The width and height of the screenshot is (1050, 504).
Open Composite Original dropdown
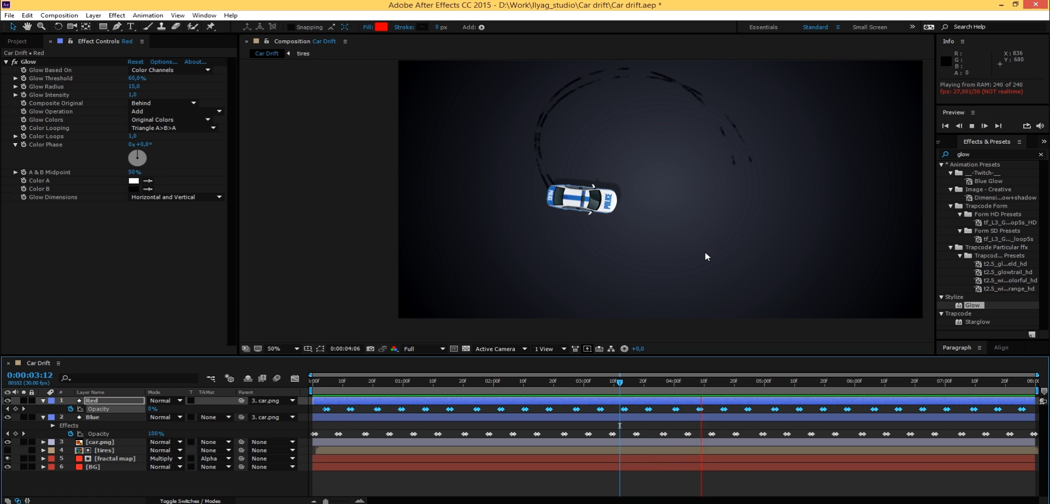pyautogui.click(x=164, y=103)
